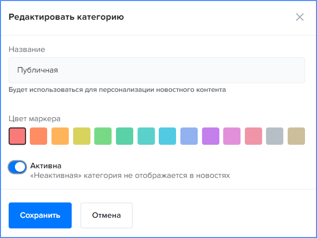The image size is (317, 238).
Task: Choose the light green marker color
Action: pos(103,136)
